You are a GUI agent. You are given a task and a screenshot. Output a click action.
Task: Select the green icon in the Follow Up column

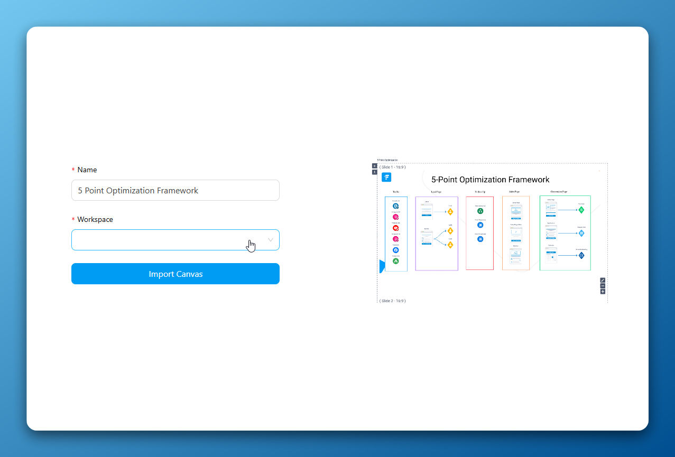click(480, 211)
